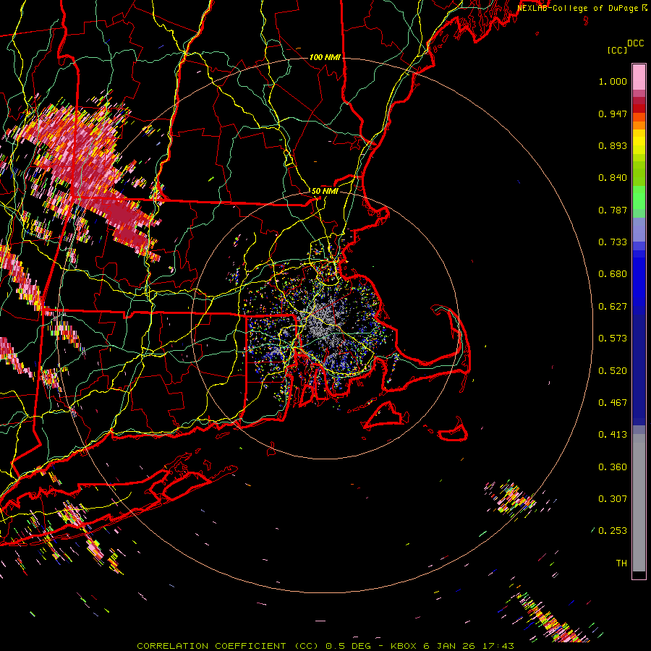Click the 0.413 colorbar value
Screen dimensions: 651x651
pos(613,435)
